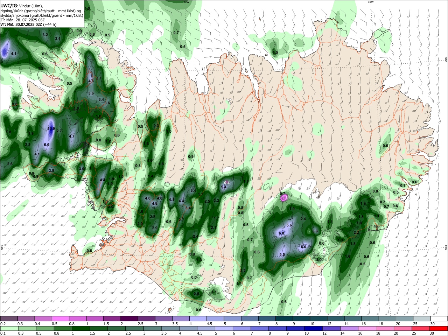The width and height of the screenshot is (448, 336).
Task: Pick the rain legend swatch between 0.1 and 0.3
Action: pyautogui.click(x=8, y=328)
